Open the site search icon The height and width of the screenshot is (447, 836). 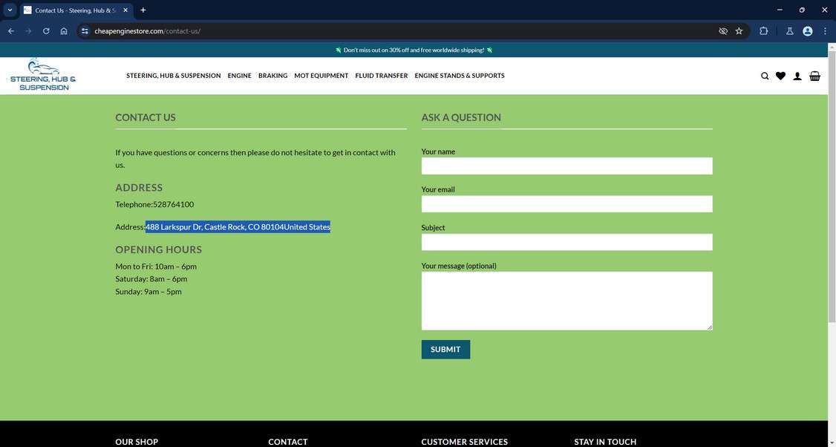(764, 75)
